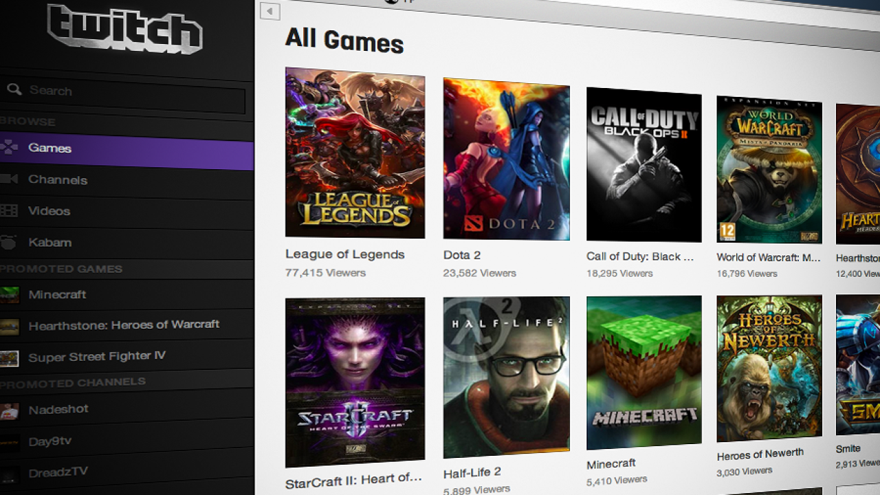Click the 77,415 Viewers text
880x495 pixels.
(x=326, y=273)
